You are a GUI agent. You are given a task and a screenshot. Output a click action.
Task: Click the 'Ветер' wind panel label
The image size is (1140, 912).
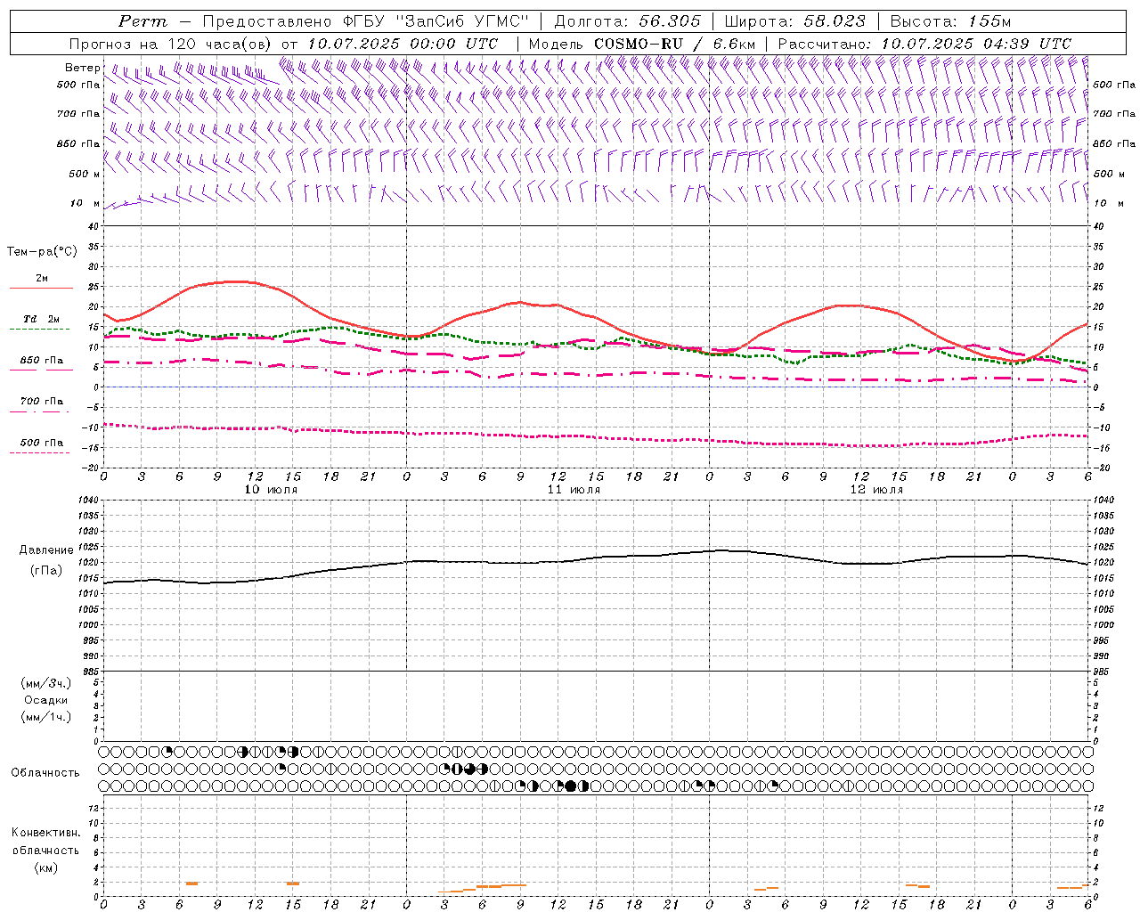[82, 68]
